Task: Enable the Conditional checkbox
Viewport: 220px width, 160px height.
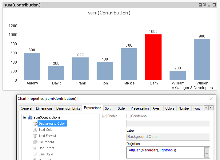Action: (129, 116)
